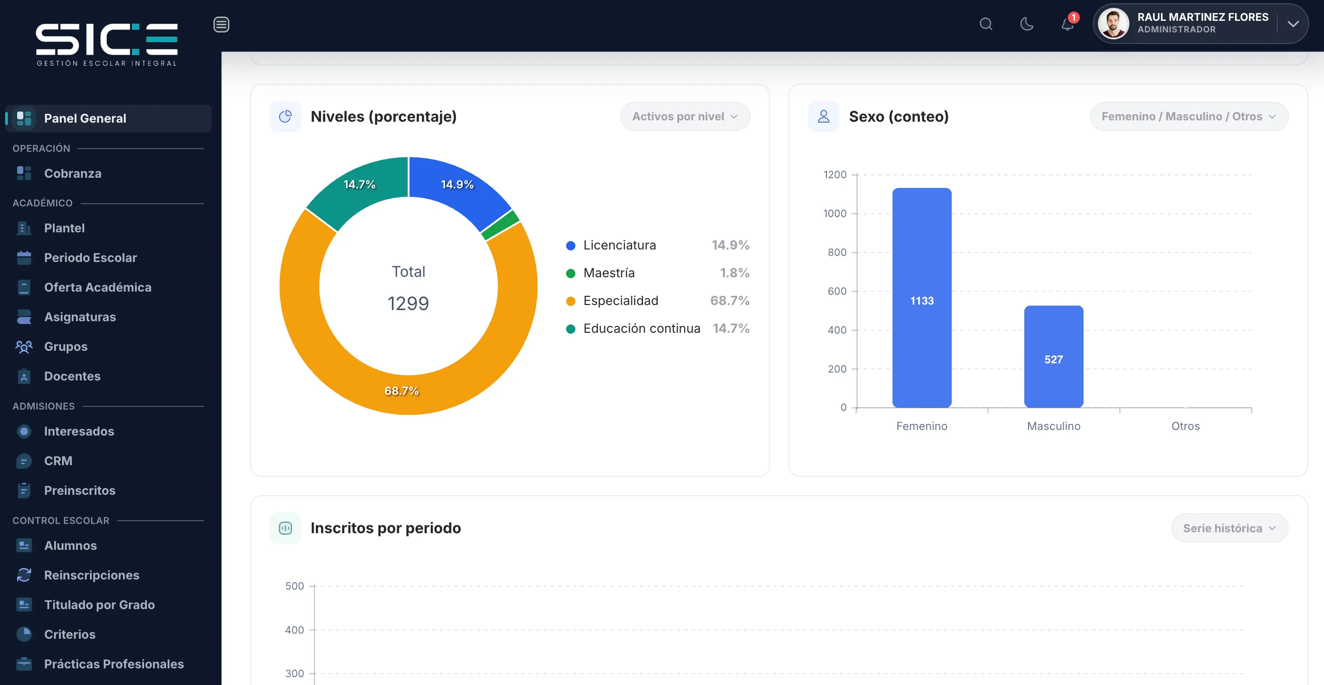This screenshot has width=1324, height=685.
Task: Open the Docentes page
Action: [108, 376]
